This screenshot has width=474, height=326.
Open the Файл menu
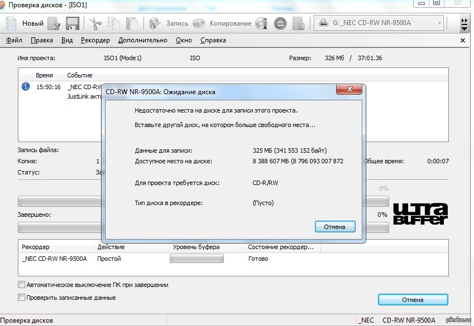coord(14,40)
